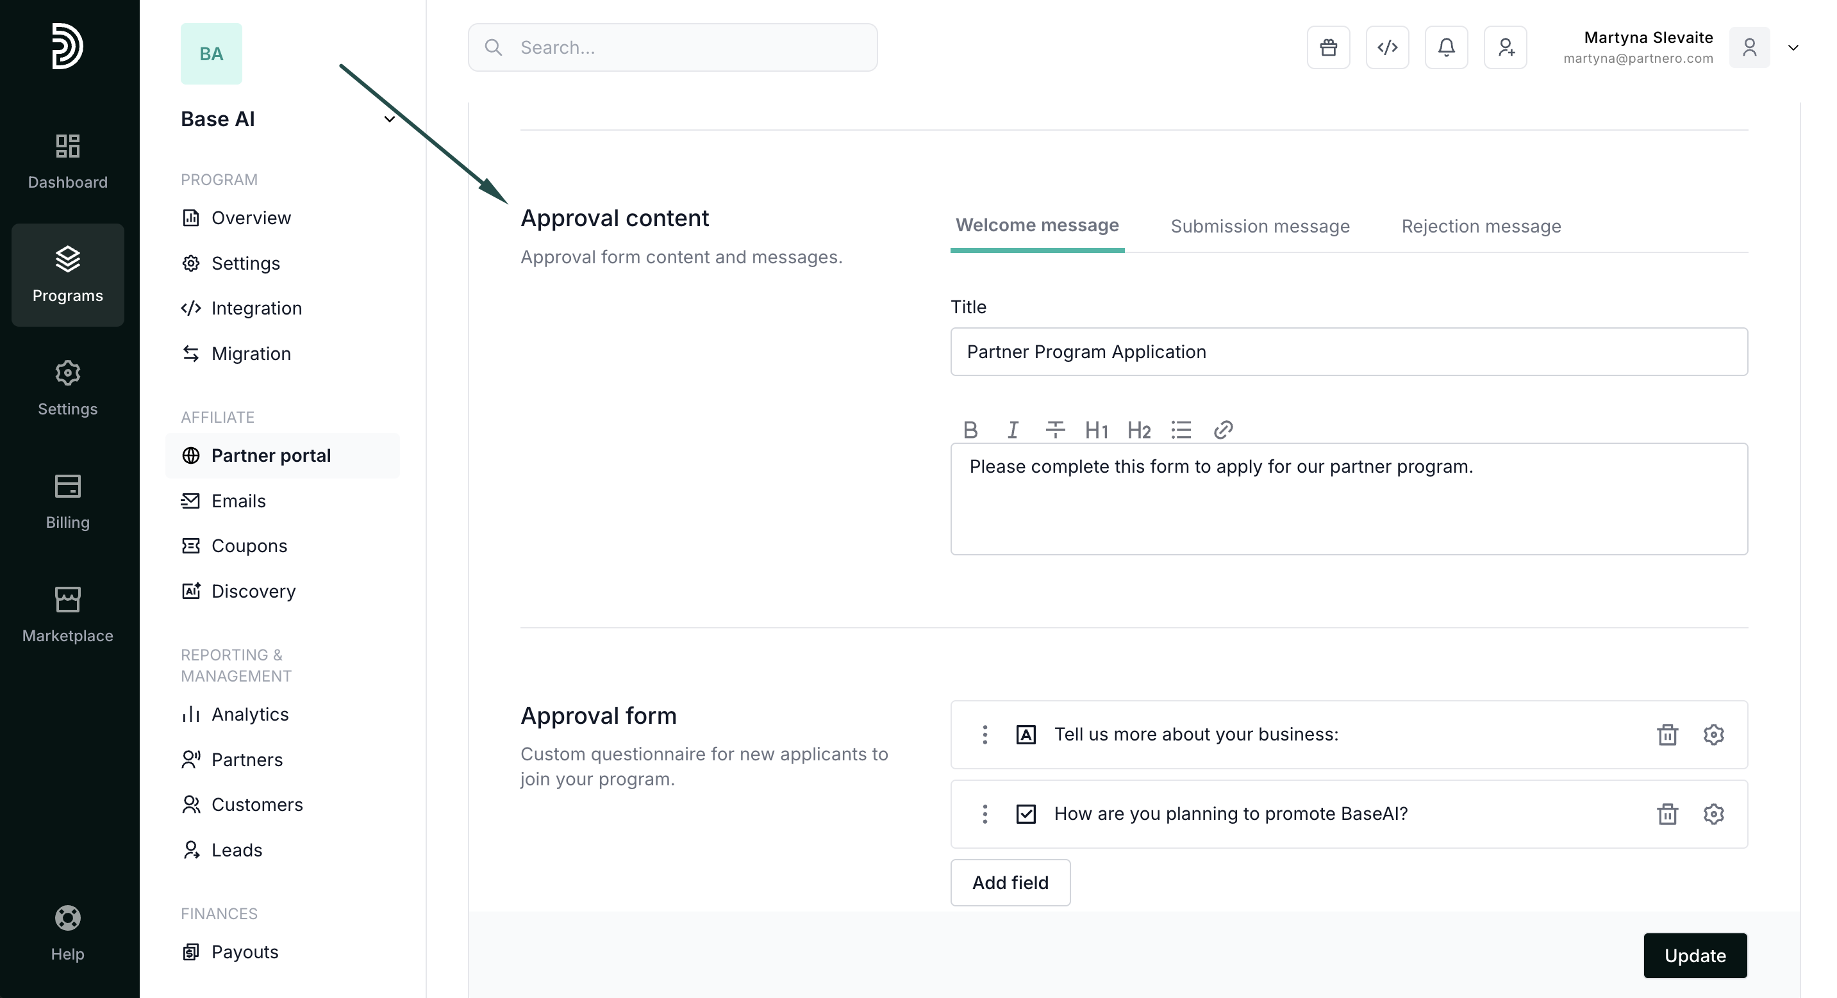The width and height of the screenshot is (1837, 998).
Task: Switch to Submission message tab
Action: point(1259,227)
